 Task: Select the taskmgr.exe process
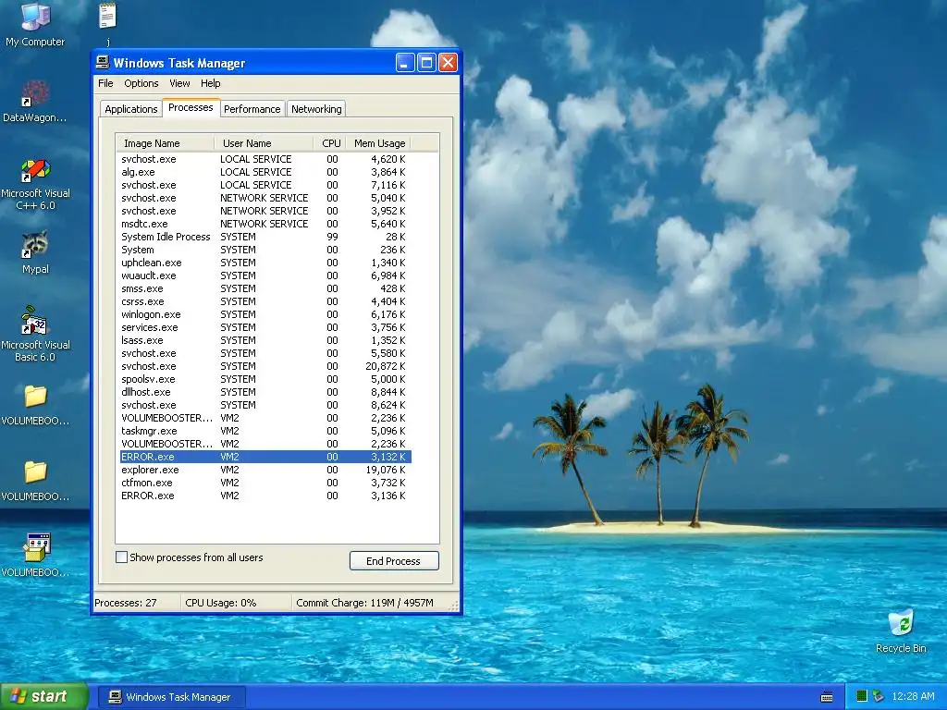[x=265, y=431]
